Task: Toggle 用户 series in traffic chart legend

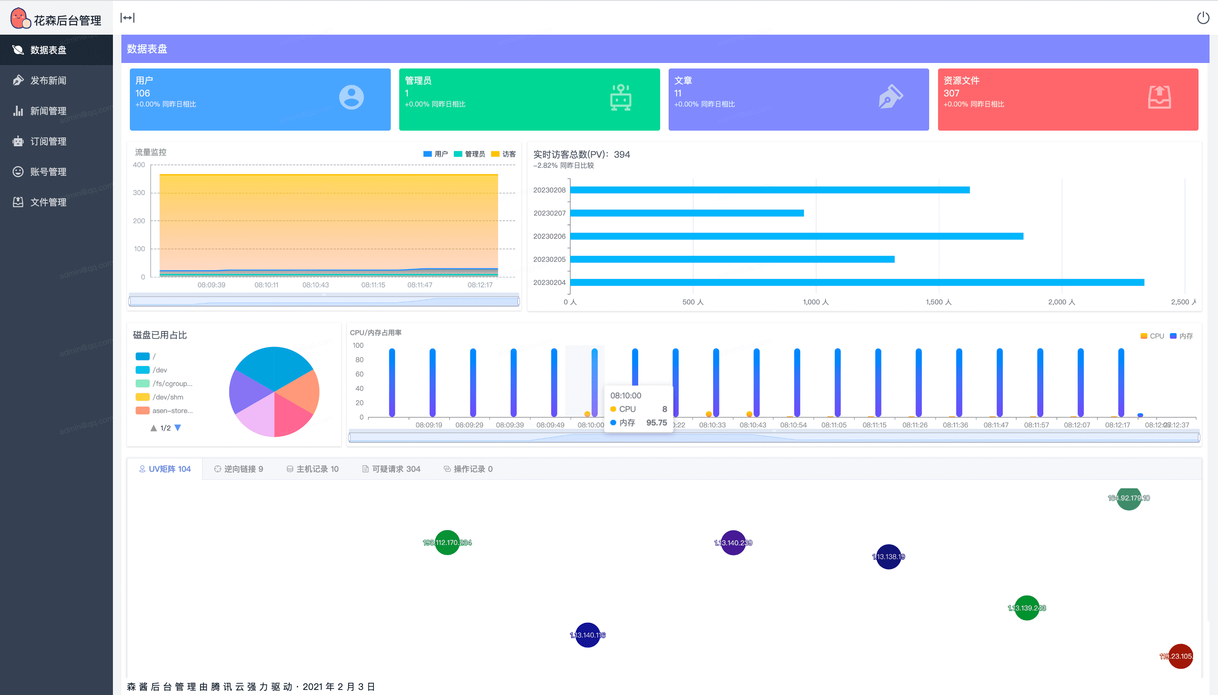Action: (436, 154)
